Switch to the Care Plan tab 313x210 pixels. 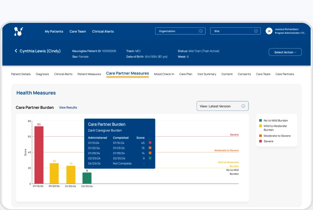click(x=186, y=74)
